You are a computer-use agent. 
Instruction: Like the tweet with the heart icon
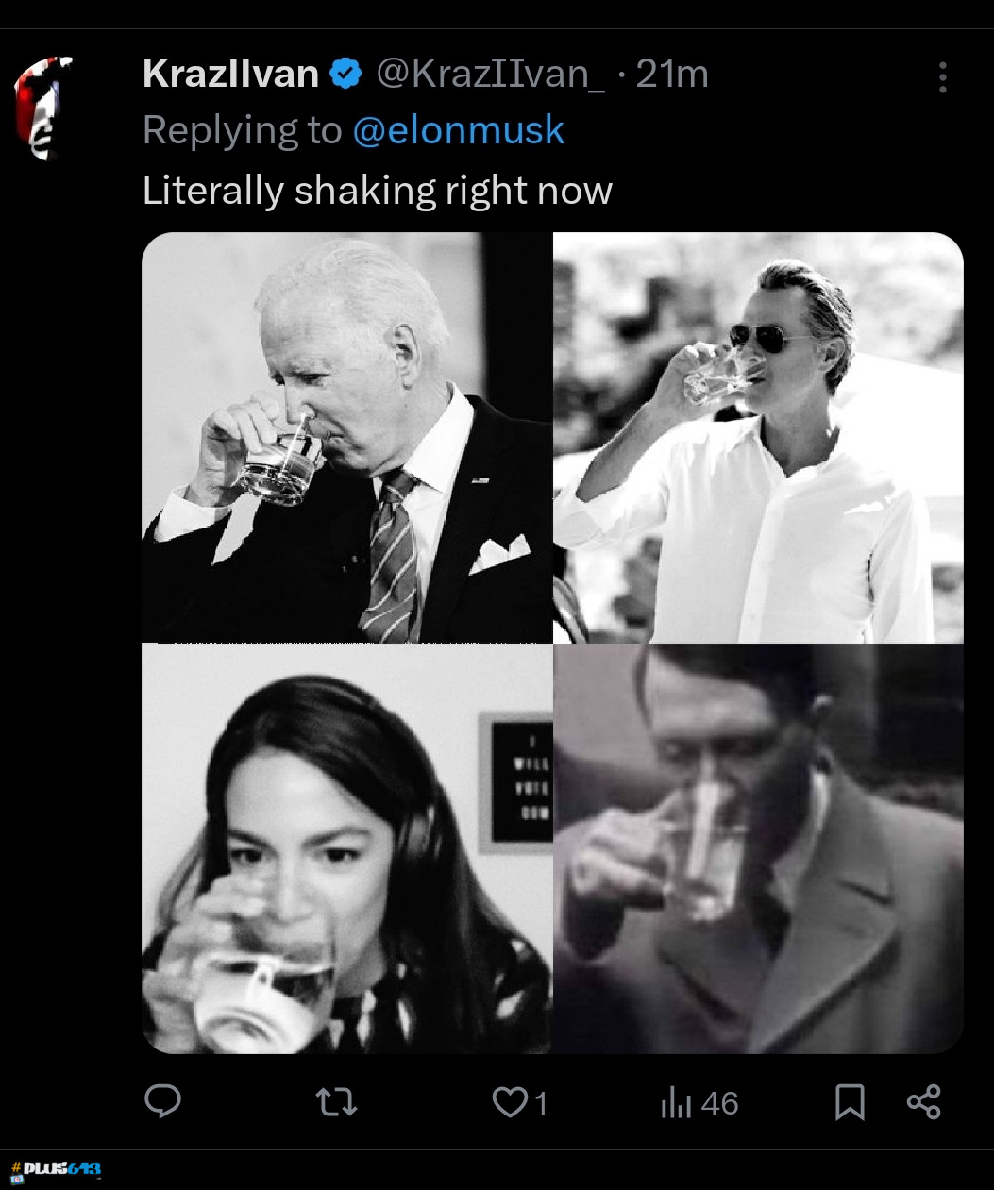(511, 1101)
